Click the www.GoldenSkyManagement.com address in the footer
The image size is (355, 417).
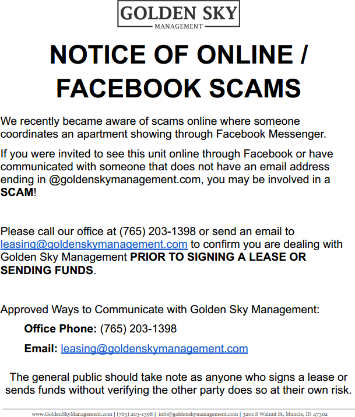(x=72, y=414)
